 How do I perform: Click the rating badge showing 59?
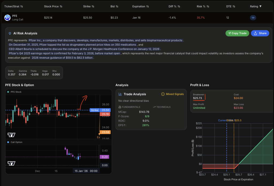tap(253, 18)
